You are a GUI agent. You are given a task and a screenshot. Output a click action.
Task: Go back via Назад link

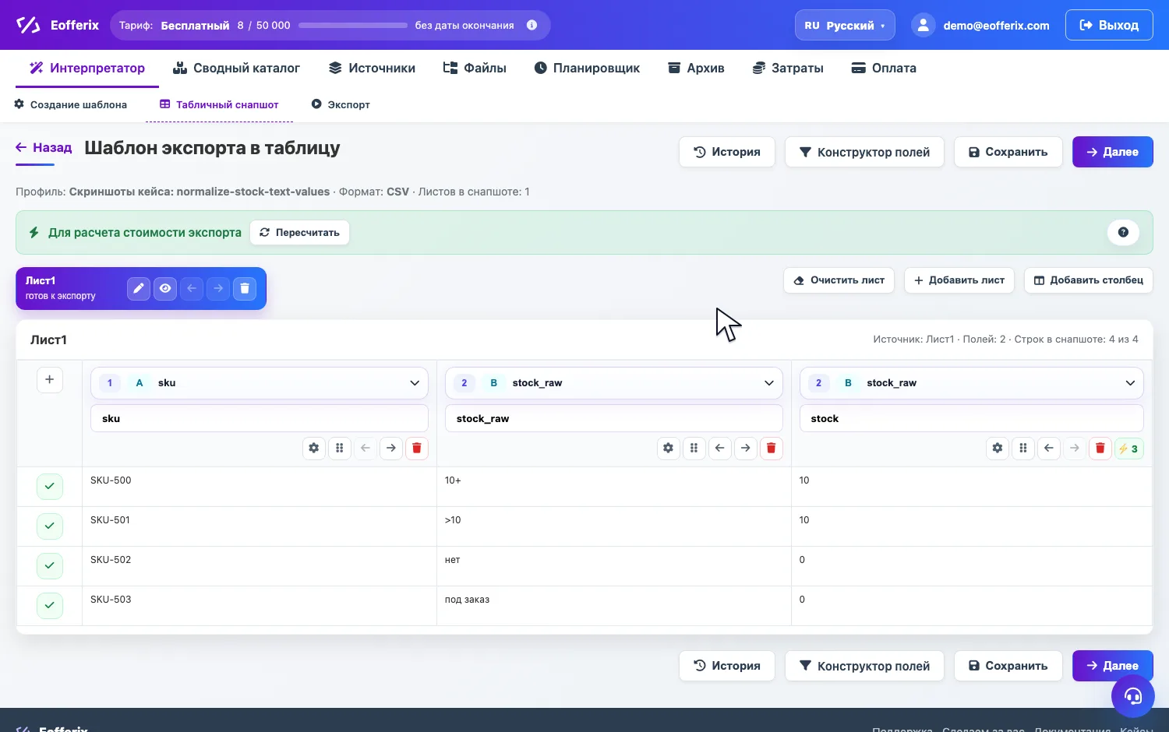coord(44,147)
